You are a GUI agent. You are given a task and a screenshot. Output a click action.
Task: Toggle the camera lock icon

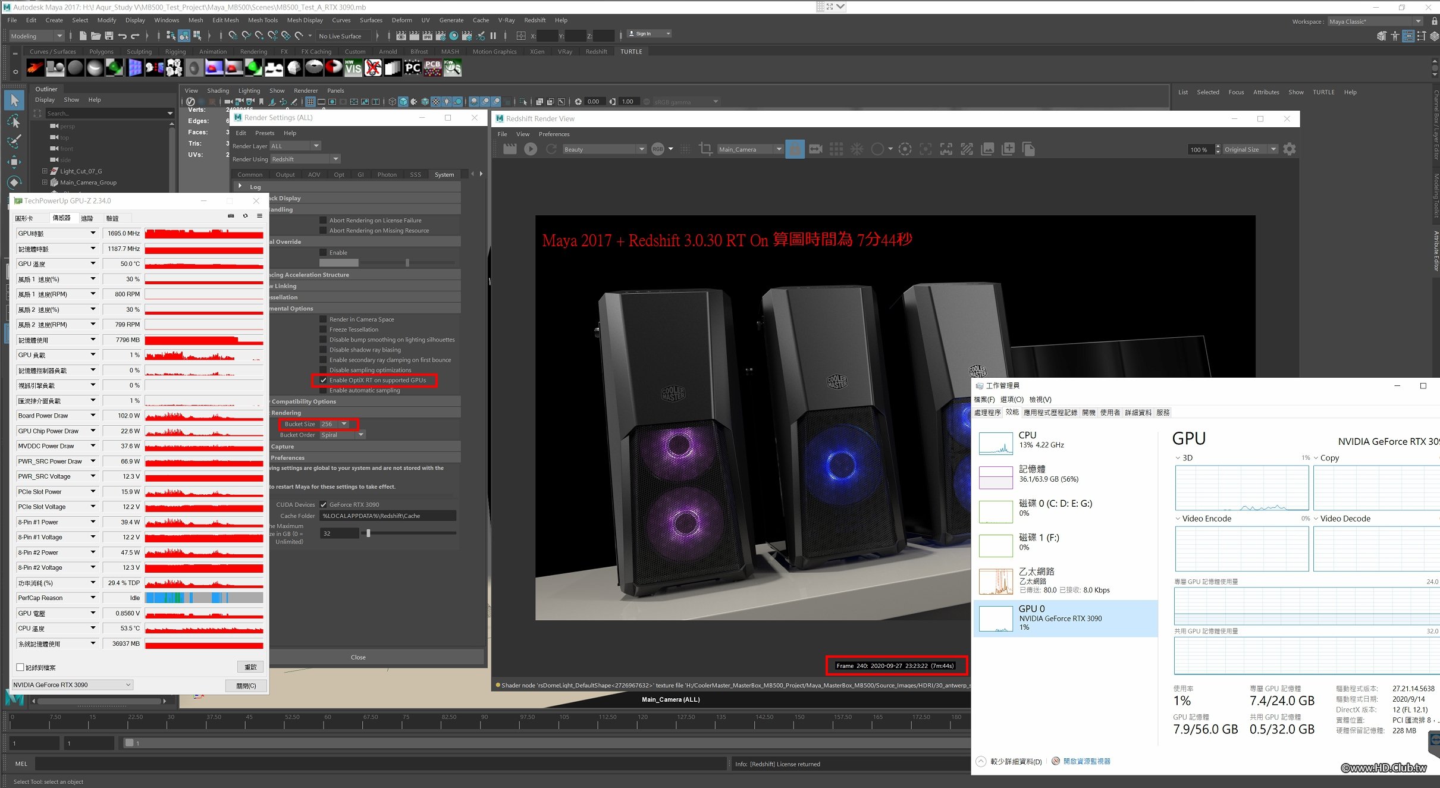click(795, 149)
